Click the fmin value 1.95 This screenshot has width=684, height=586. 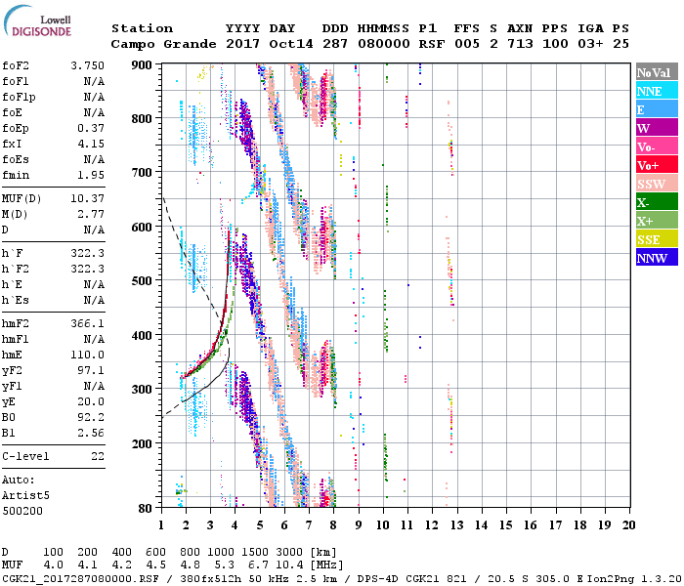[91, 175]
